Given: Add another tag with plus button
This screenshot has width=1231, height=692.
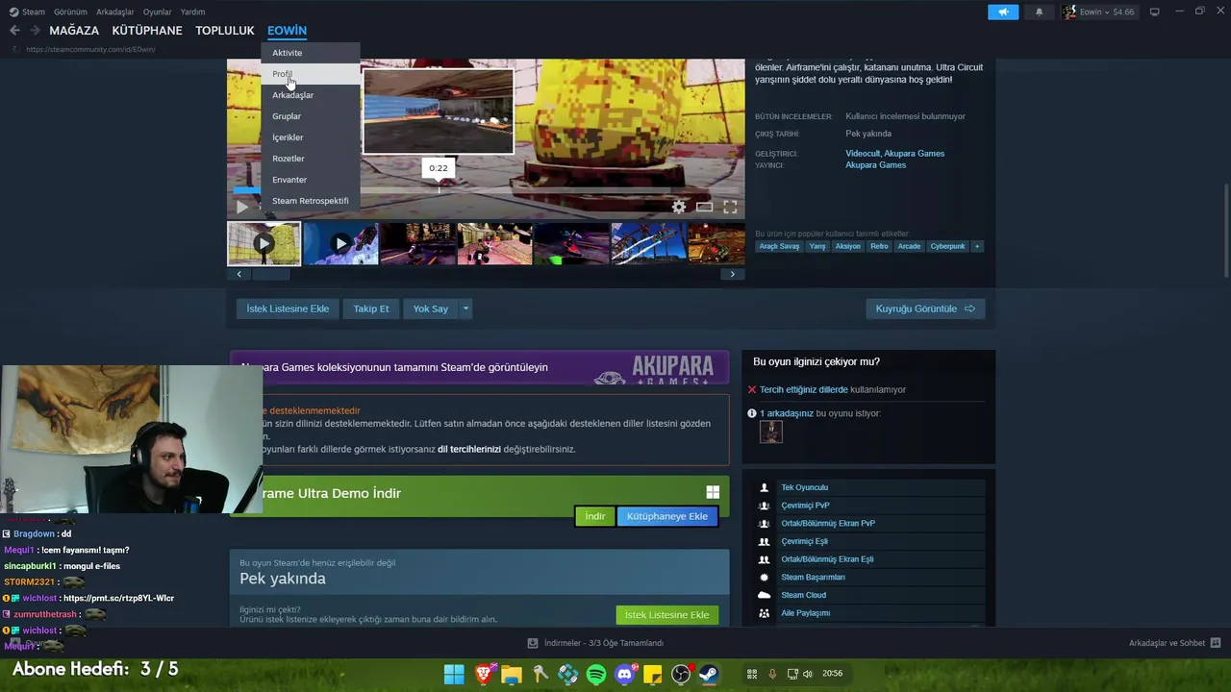Looking at the screenshot, I should pyautogui.click(x=977, y=246).
